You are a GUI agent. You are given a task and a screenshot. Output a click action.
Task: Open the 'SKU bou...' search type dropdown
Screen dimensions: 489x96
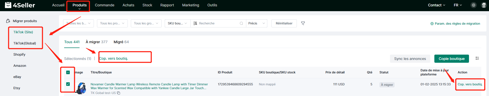pos(178,23)
